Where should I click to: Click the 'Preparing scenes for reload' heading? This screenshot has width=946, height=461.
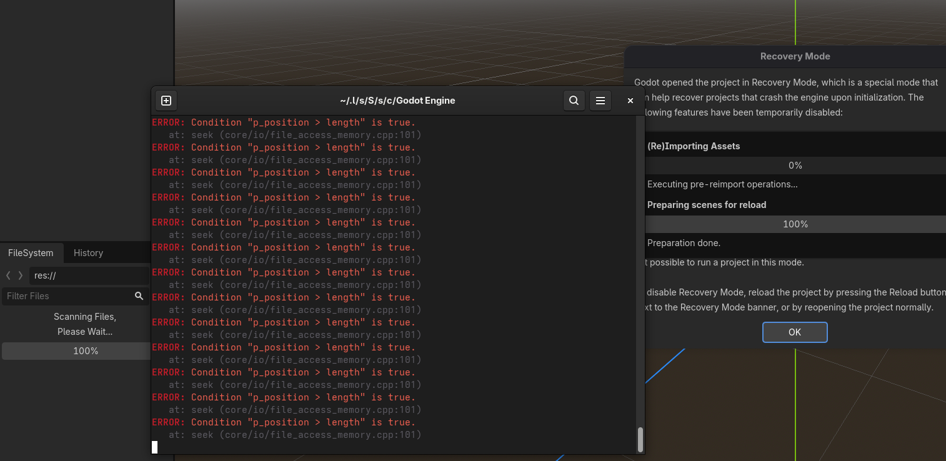(x=707, y=205)
